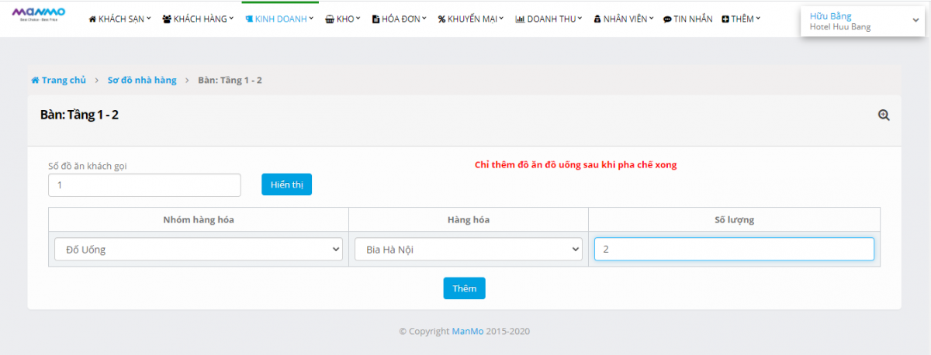
Task: Open the Nhóm hàng hóa dropdown
Action: click(x=198, y=249)
